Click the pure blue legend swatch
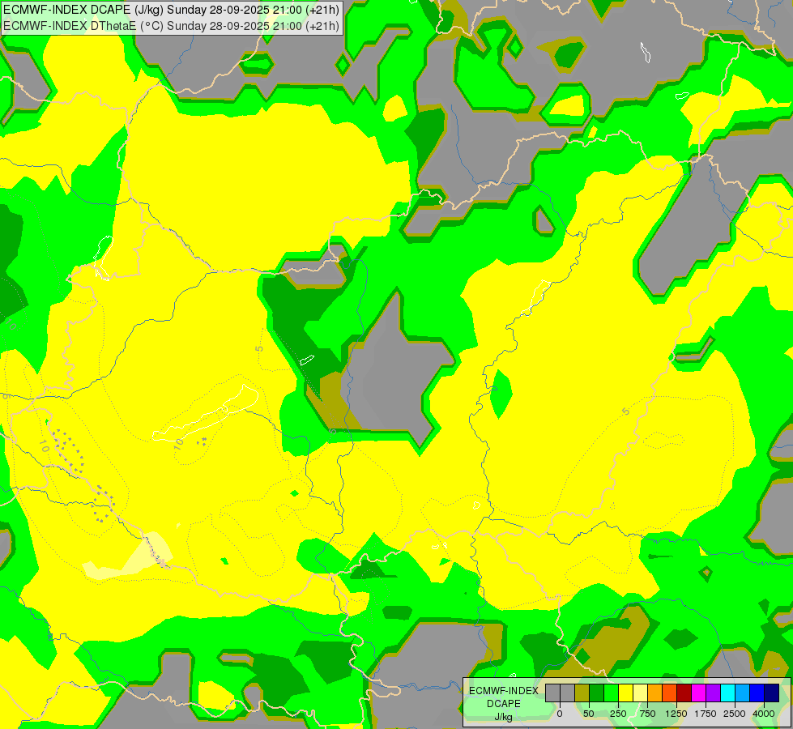 [x=757, y=693]
